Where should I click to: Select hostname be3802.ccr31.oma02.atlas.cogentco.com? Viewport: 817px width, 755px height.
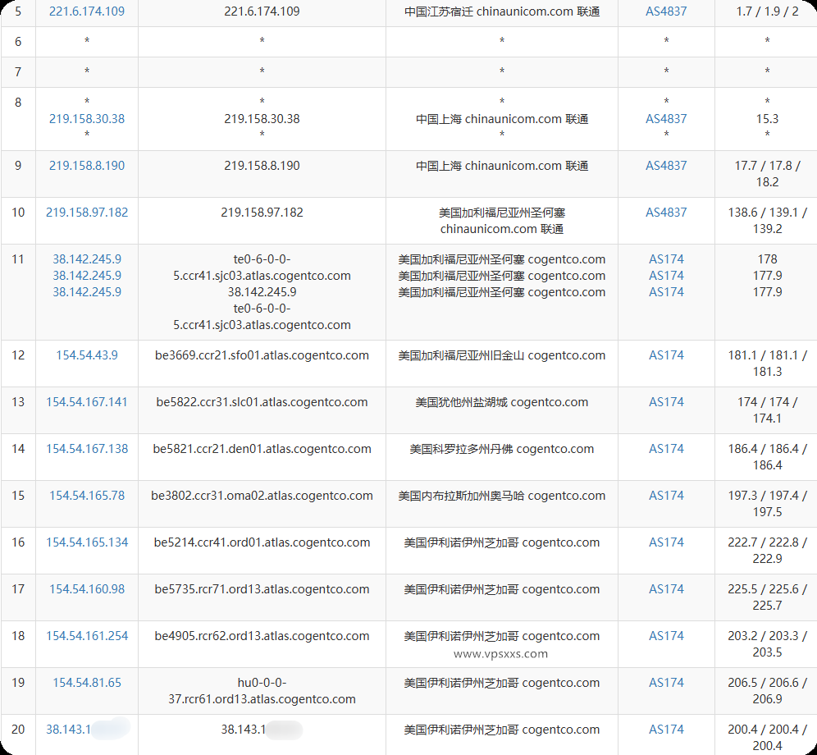tap(262, 496)
